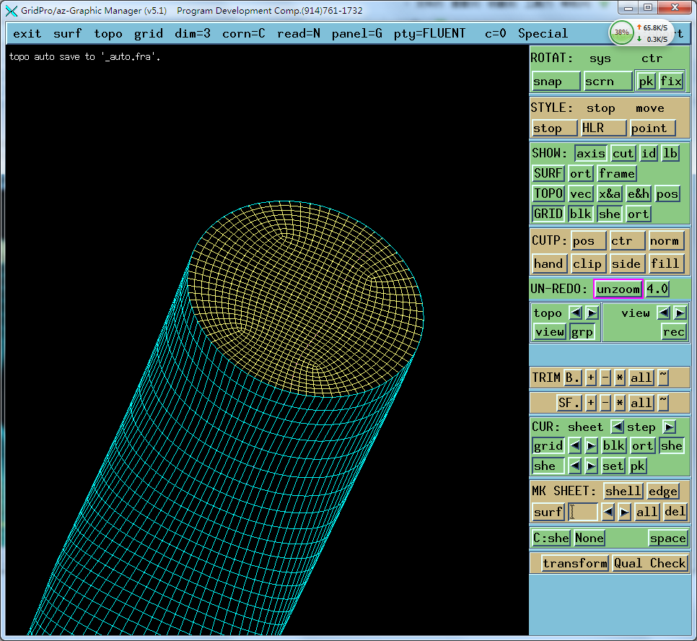Click the 38% green speed ball
This screenshot has width=697, height=641.
point(621,33)
